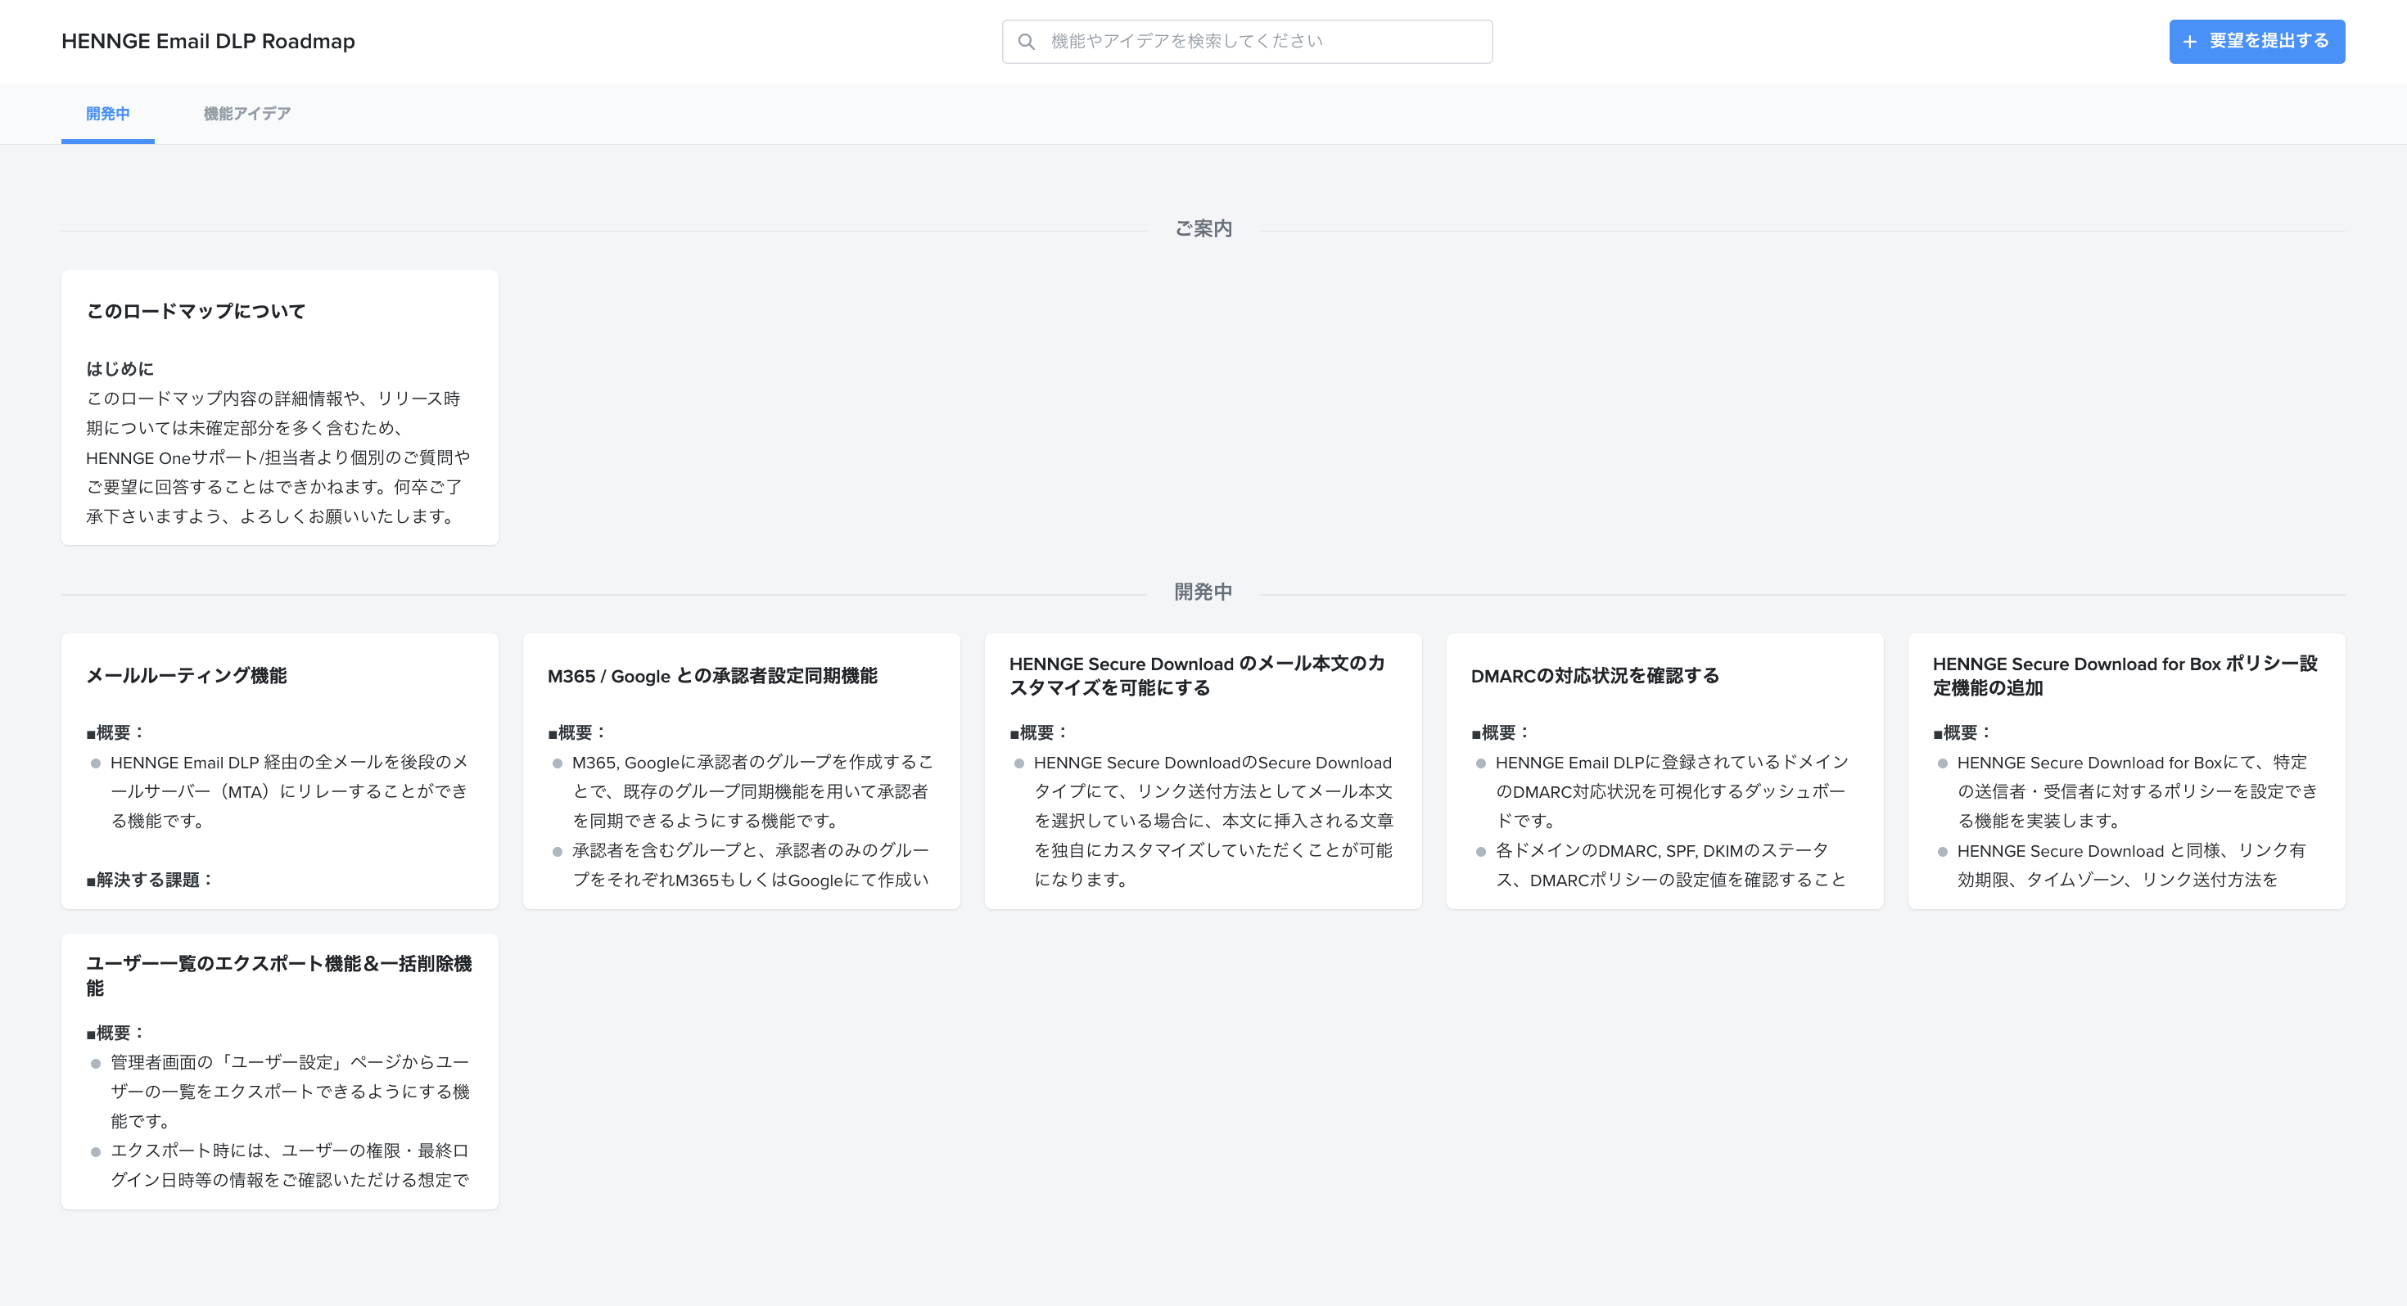
Task: Click ■解決する課題： in メールルーティング card
Action: 151,880
